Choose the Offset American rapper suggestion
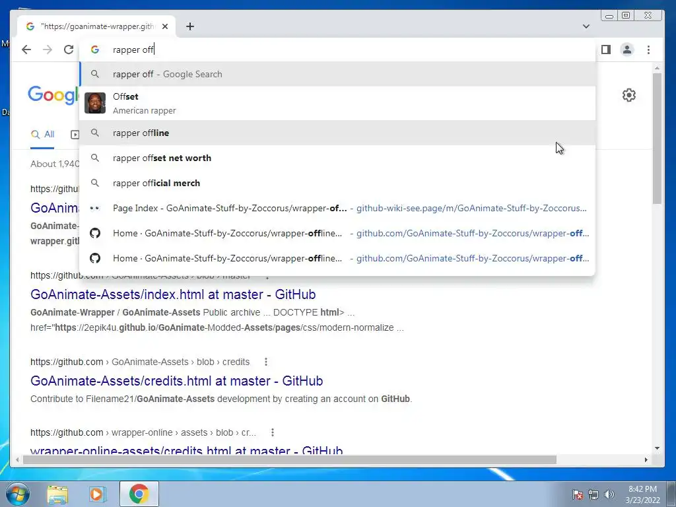 337,104
